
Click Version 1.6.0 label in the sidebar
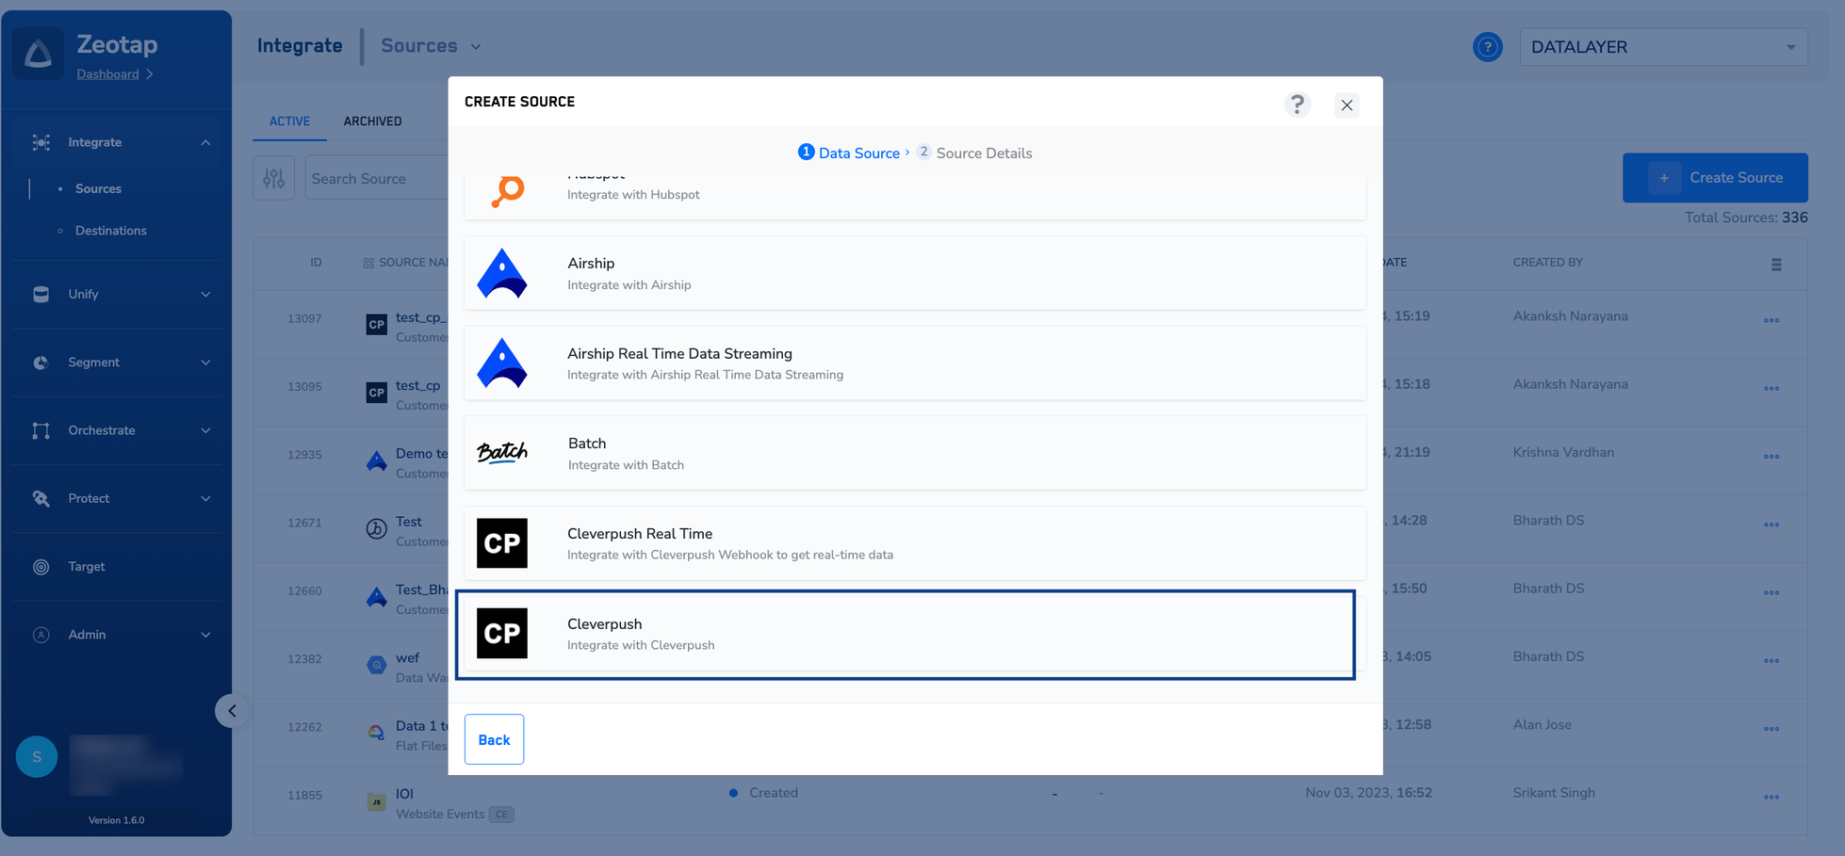click(117, 820)
